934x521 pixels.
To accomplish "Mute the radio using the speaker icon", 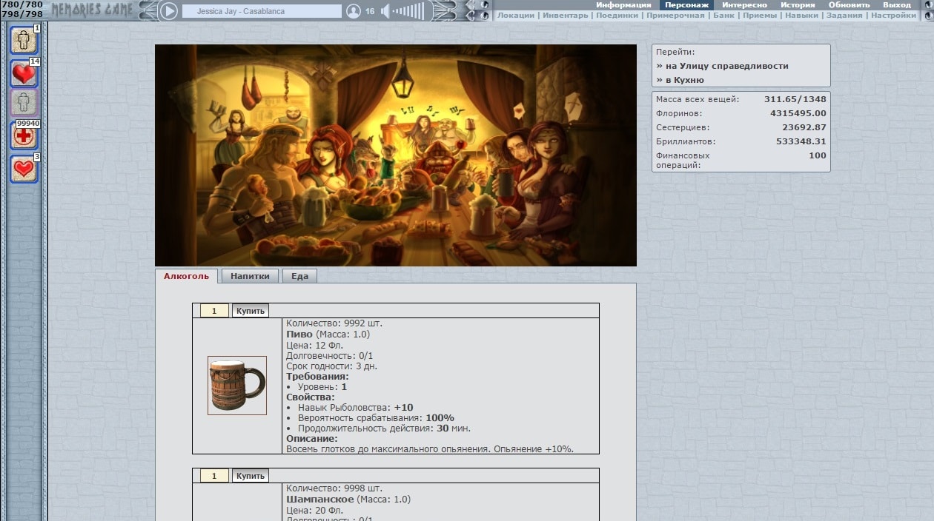I will pos(385,11).
